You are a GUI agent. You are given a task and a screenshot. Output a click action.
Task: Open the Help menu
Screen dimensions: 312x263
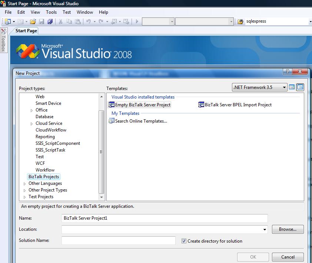click(103, 12)
